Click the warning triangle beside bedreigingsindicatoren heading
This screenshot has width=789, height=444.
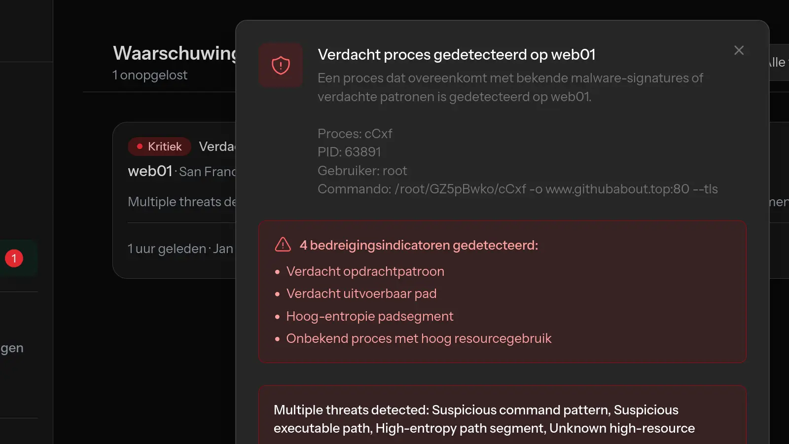[x=283, y=244]
